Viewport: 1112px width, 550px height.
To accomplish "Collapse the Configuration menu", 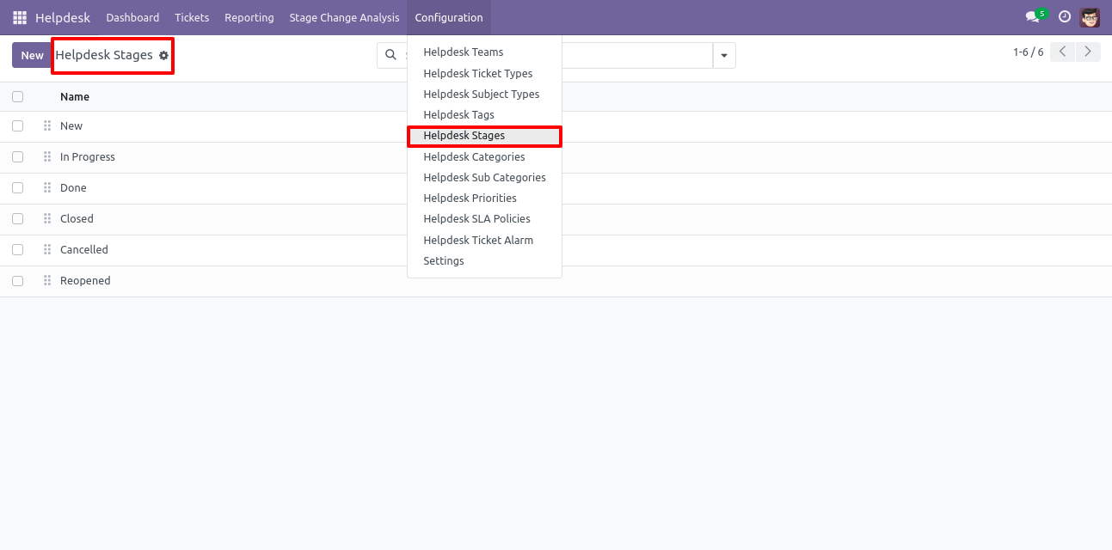I will (449, 17).
